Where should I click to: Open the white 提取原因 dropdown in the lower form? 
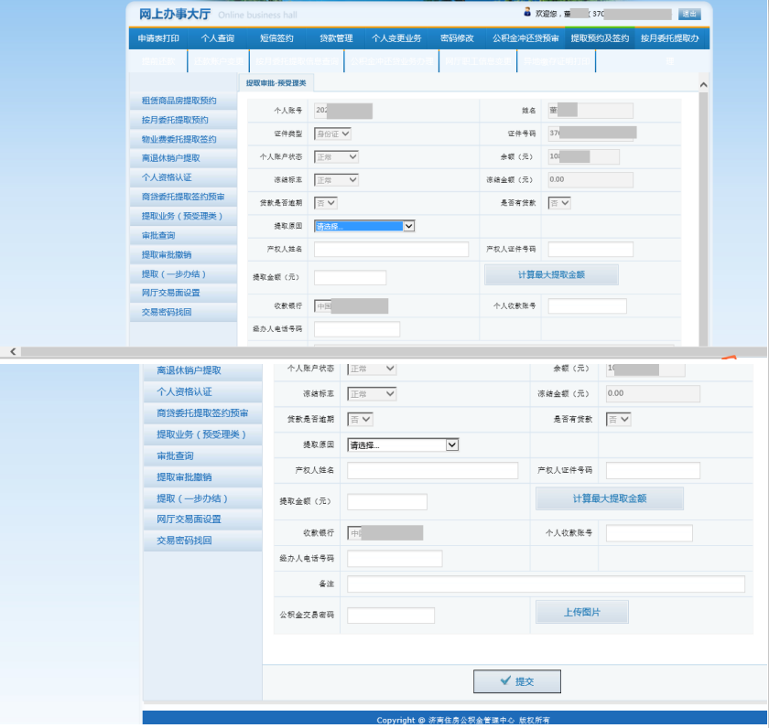(x=403, y=444)
